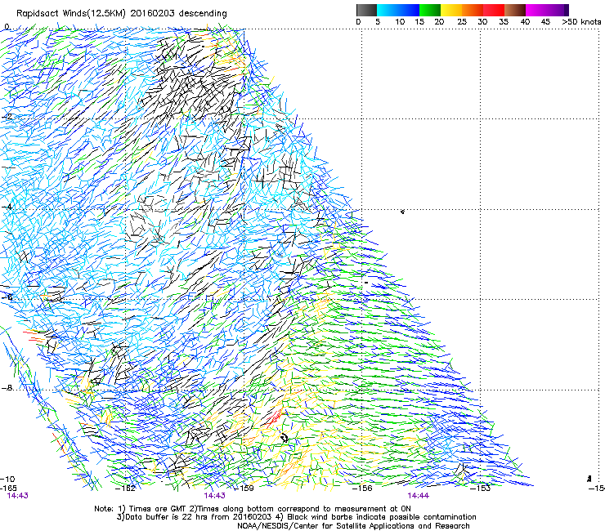Click the brown 35-40 knots legend swatch
This screenshot has height=531, width=605.
(x=515, y=10)
